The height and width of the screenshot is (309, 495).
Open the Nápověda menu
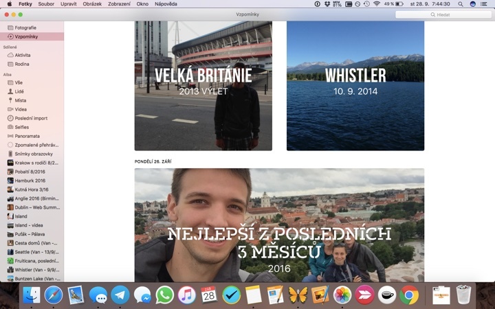166,4
